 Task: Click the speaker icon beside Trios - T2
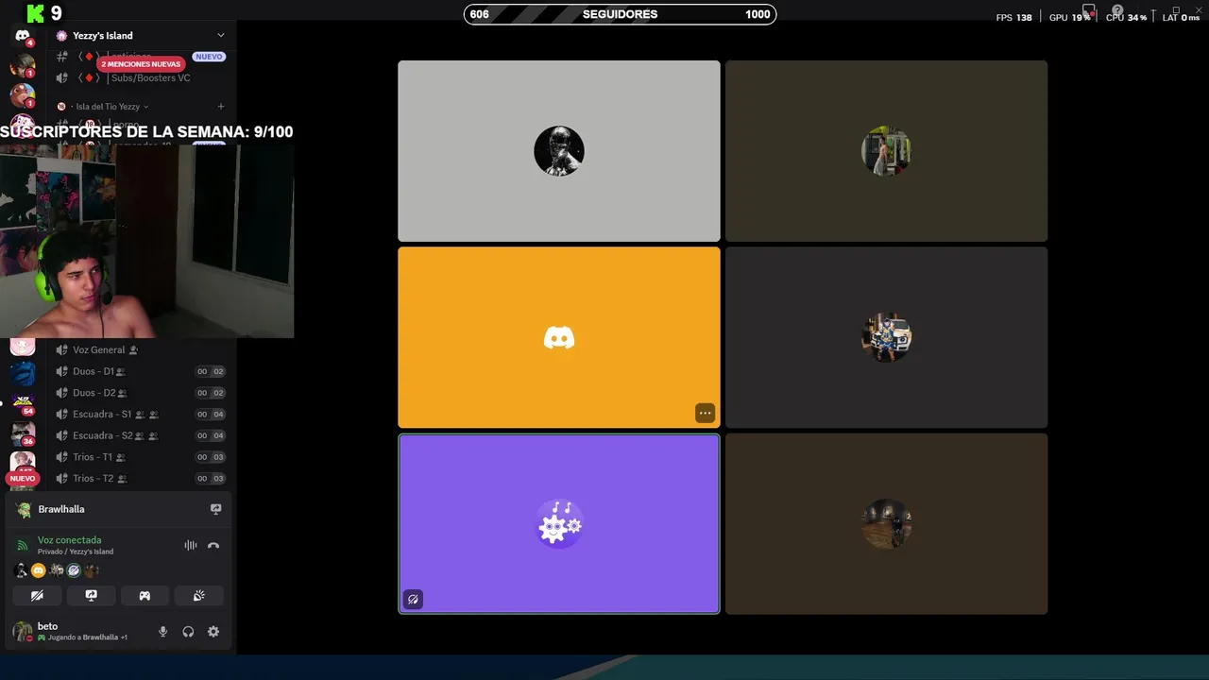point(61,479)
